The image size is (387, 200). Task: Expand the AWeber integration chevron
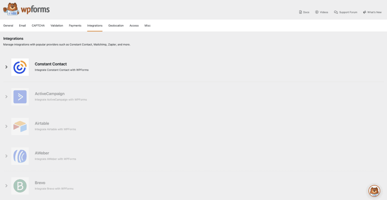6,156
